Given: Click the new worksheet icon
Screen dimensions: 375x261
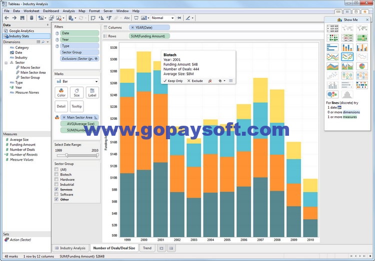Looking at the screenshot, I should 41,18.
